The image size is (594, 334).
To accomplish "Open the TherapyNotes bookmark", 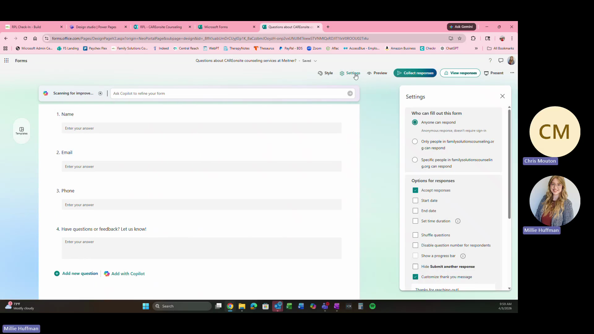I will pyautogui.click(x=237, y=48).
